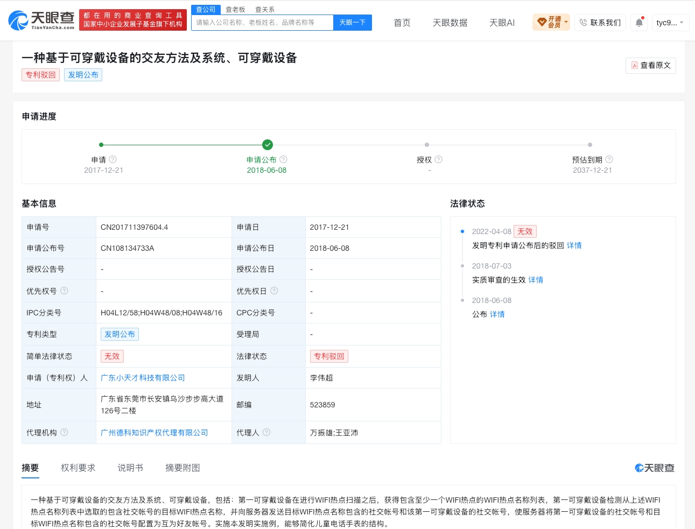This screenshot has width=695, height=529.
Task: Click the 无效 tag in 简单法律状态 row
Action: coord(112,356)
